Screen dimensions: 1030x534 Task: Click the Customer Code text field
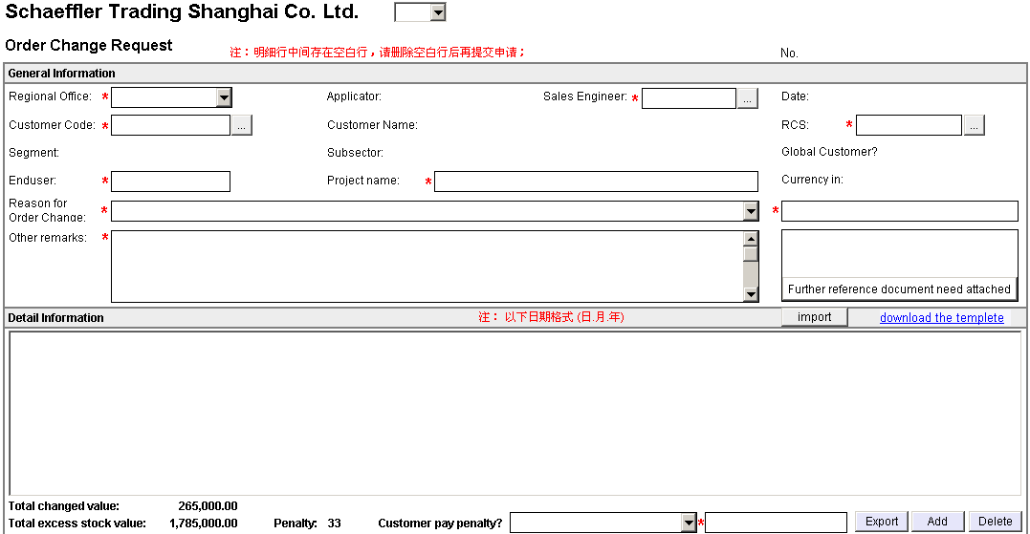170,125
